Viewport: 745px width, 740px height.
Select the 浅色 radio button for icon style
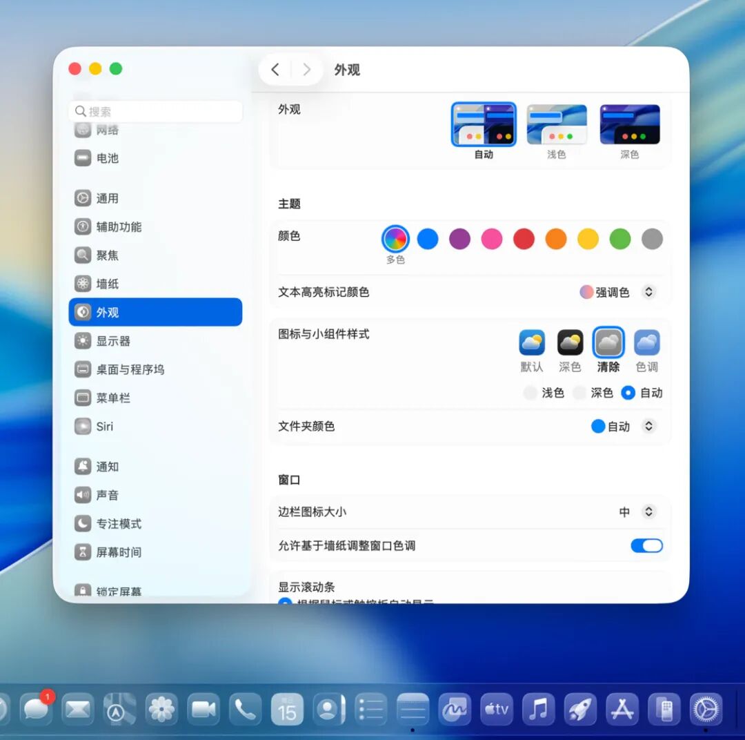pyautogui.click(x=530, y=393)
